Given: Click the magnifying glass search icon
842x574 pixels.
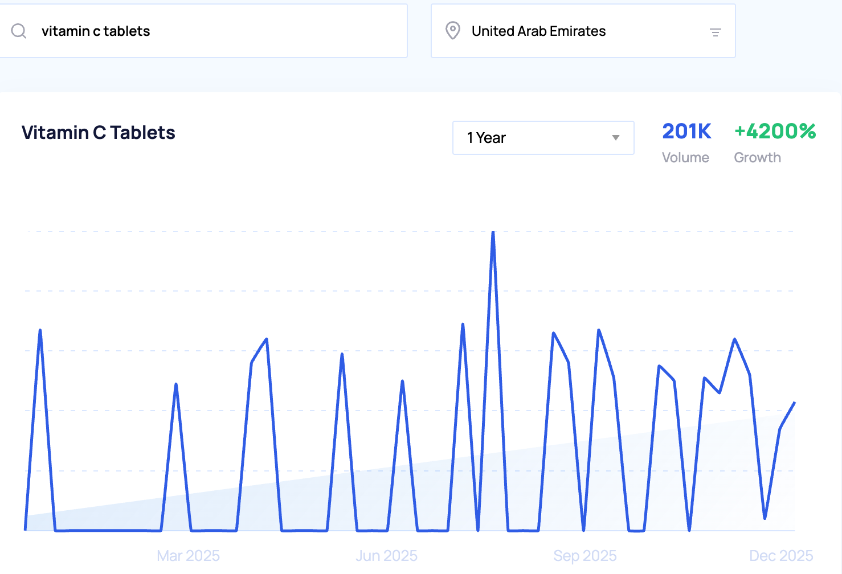Looking at the screenshot, I should coord(19,31).
